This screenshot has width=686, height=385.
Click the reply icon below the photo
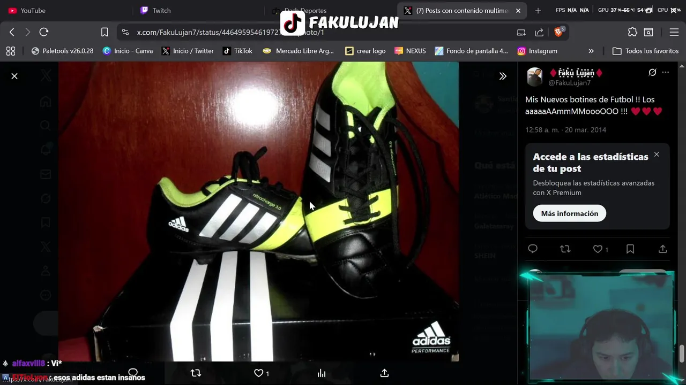[x=133, y=373]
